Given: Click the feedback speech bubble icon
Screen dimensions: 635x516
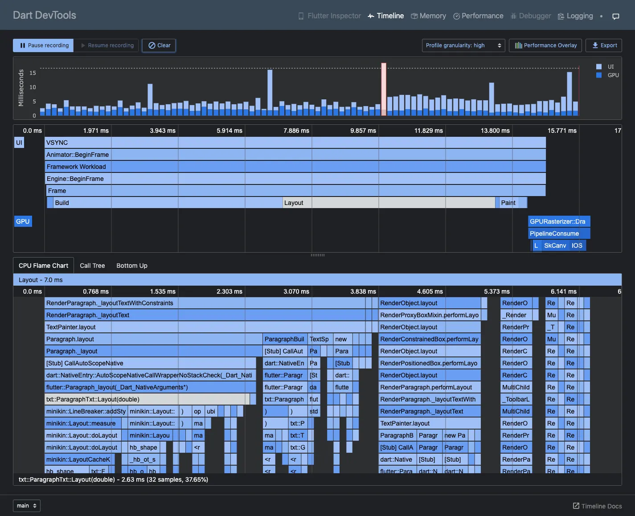Looking at the screenshot, I should click(616, 16).
